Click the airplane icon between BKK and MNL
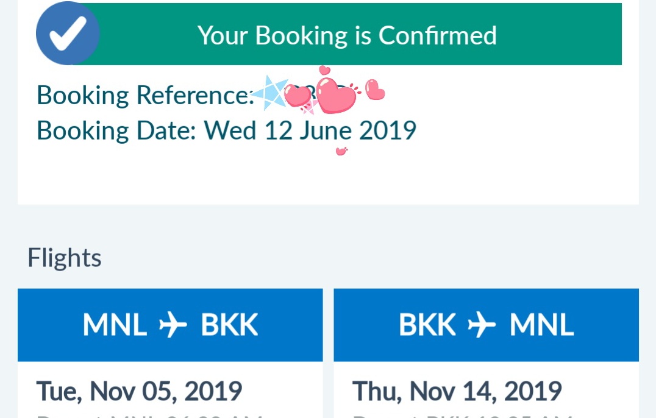This screenshot has height=418, width=656. tap(482, 325)
